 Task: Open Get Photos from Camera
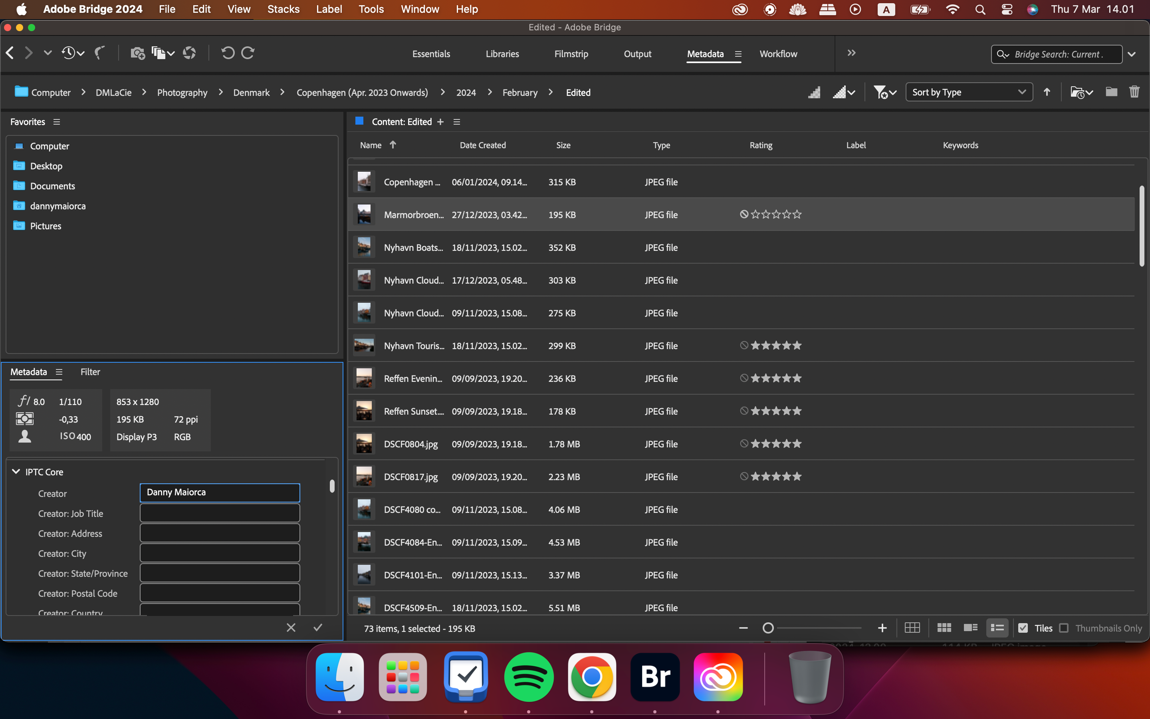point(138,53)
